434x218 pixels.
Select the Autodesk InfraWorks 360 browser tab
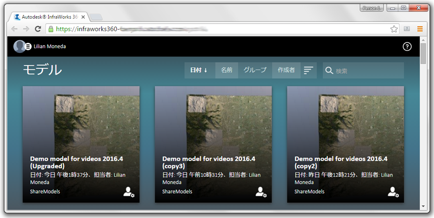pyautogui.click(x=50, y=17)
